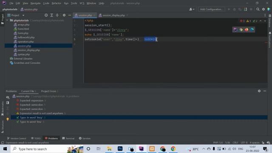Go to previous highlighted error arrow
272x153 pixels.
[261, 21]
